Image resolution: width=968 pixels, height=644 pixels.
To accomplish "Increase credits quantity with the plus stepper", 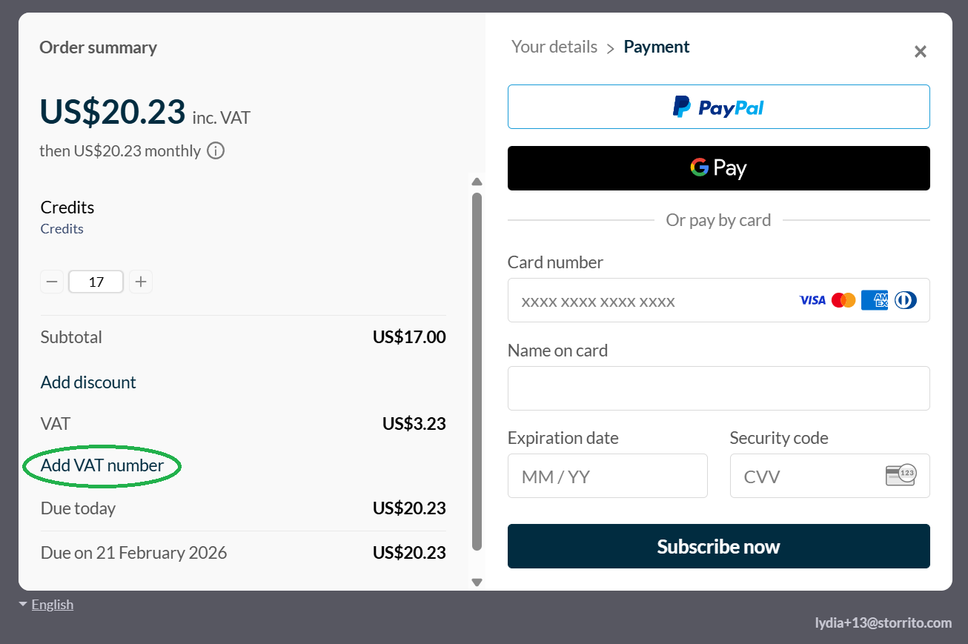I will 141,282.
